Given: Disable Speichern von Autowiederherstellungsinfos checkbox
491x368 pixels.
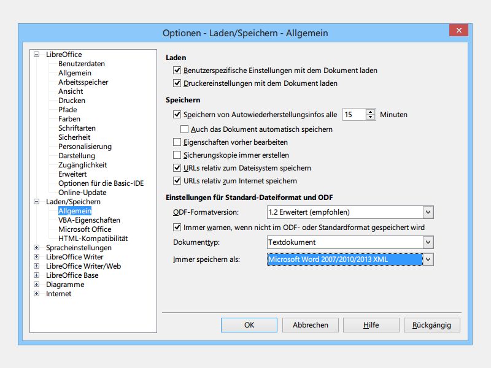Looking at the screenshot, I should 177,114.
